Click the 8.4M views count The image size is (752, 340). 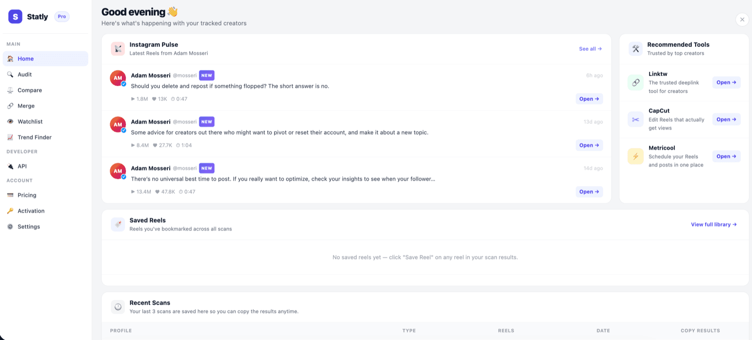click(x=140, y=146)
